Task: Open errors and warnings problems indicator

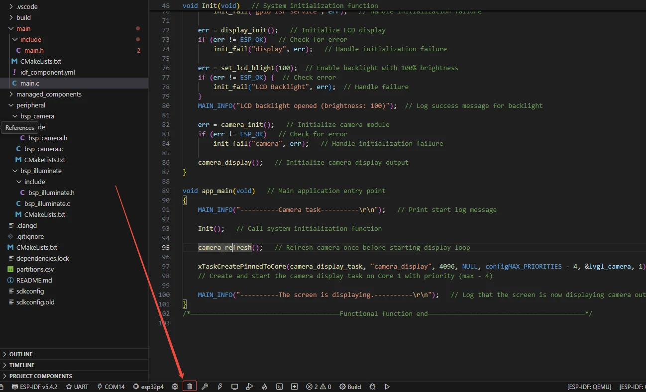Action: (x=319, y=387)
